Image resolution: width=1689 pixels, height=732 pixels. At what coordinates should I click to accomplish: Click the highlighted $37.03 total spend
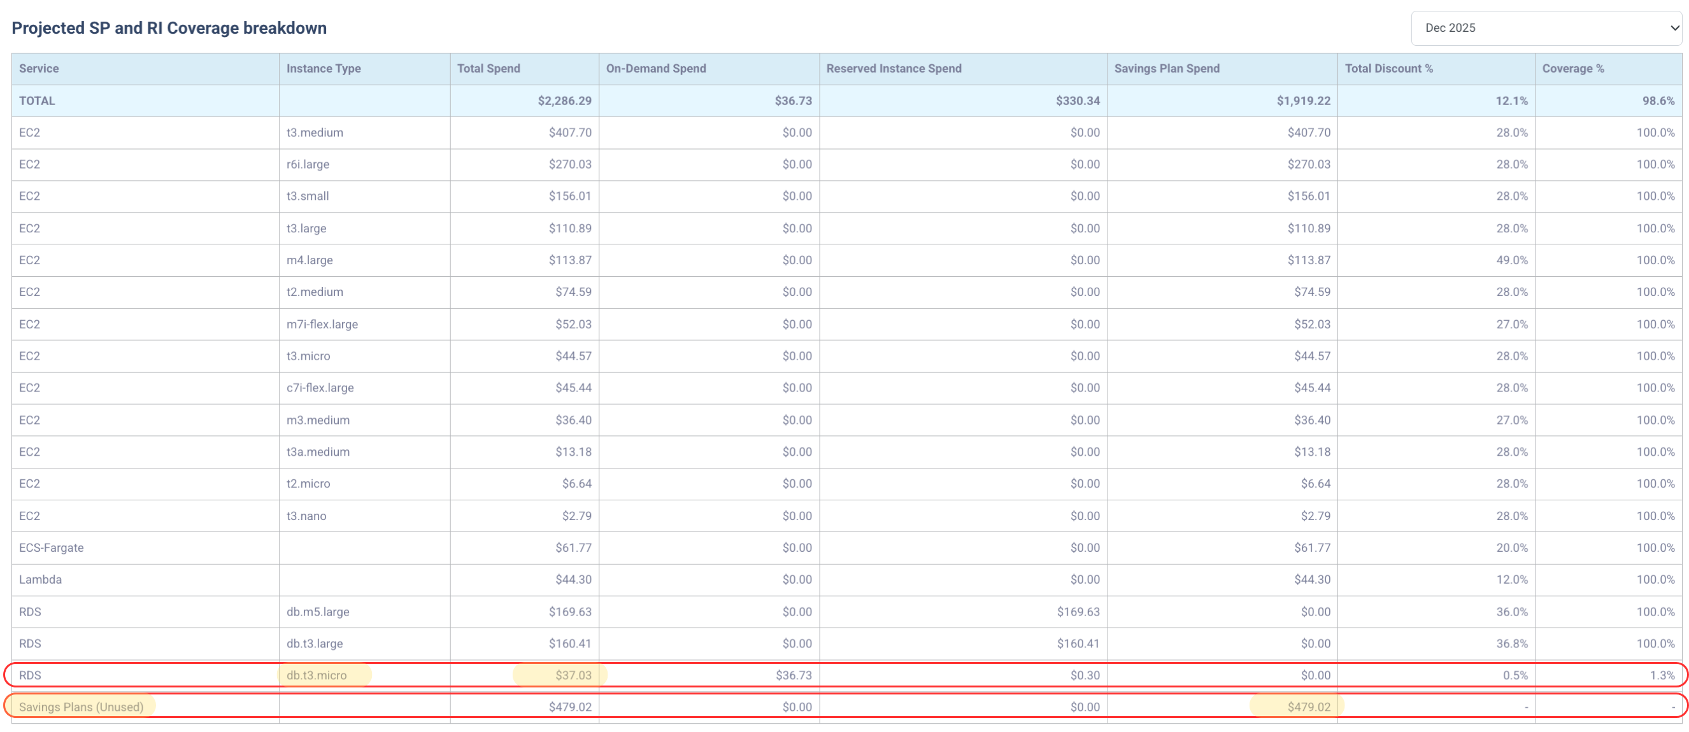click(x=573, y=675)
